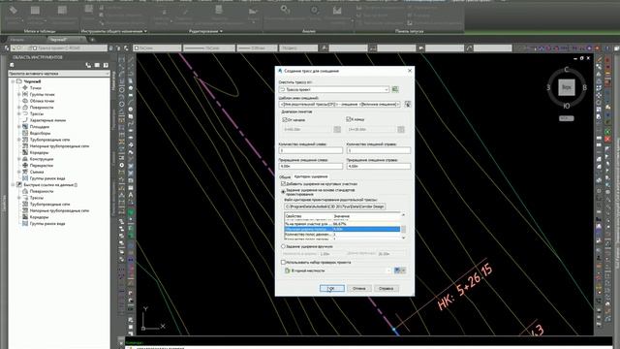Image resolution: width=620 pixels, height=349 pixels.
Task: Click Количество смещений справа field
Action: click(379, 150)
